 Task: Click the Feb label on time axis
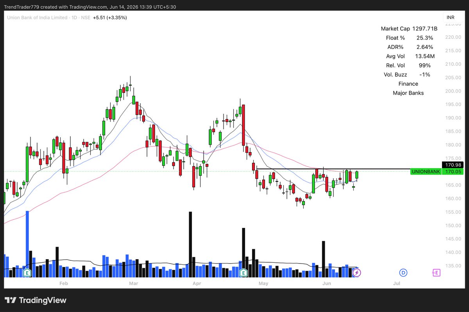click(63, 283)
